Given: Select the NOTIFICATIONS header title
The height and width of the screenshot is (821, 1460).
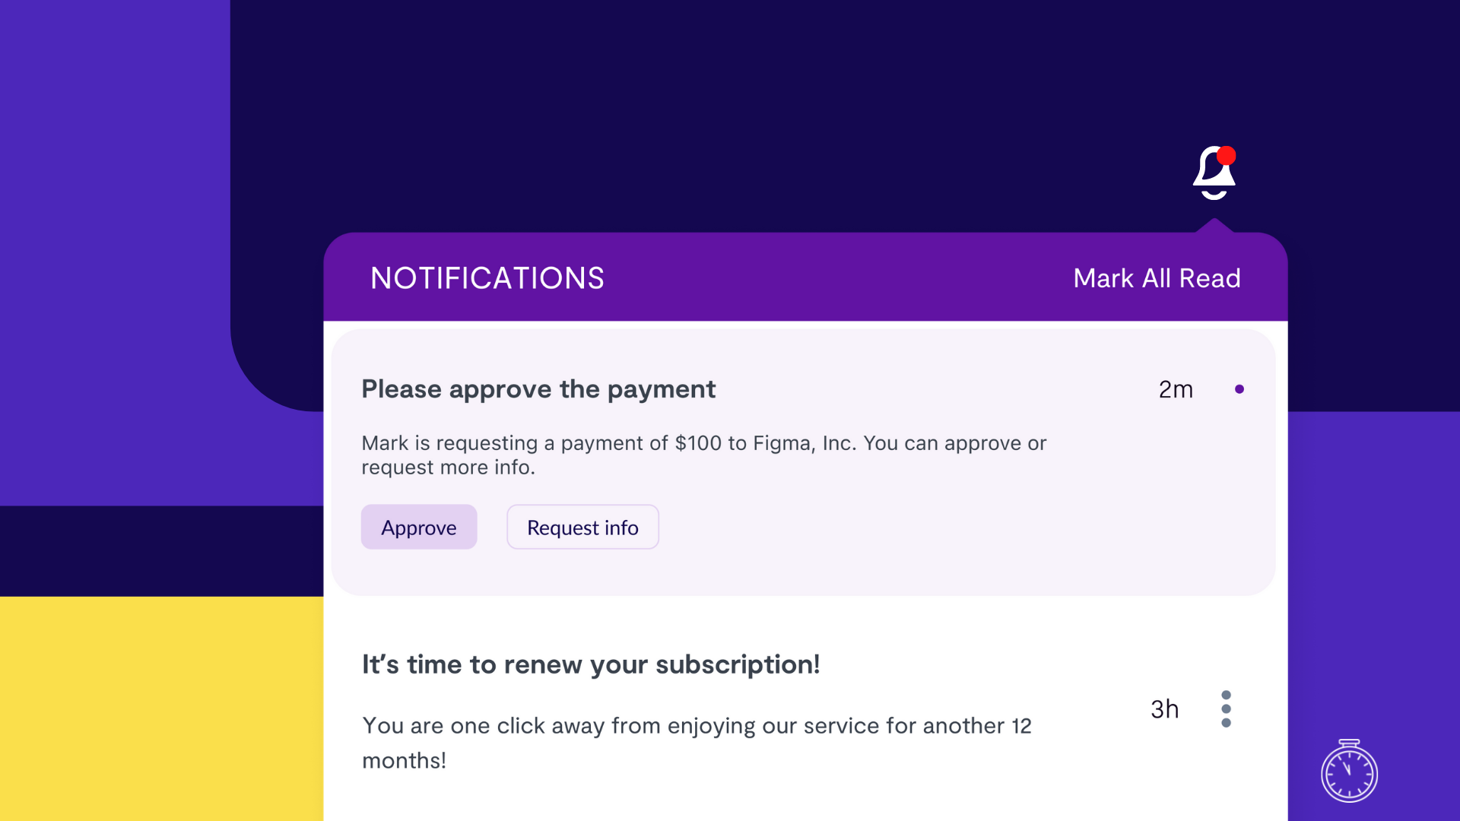Looking at the screenshot, I should (x=487, y=278).
